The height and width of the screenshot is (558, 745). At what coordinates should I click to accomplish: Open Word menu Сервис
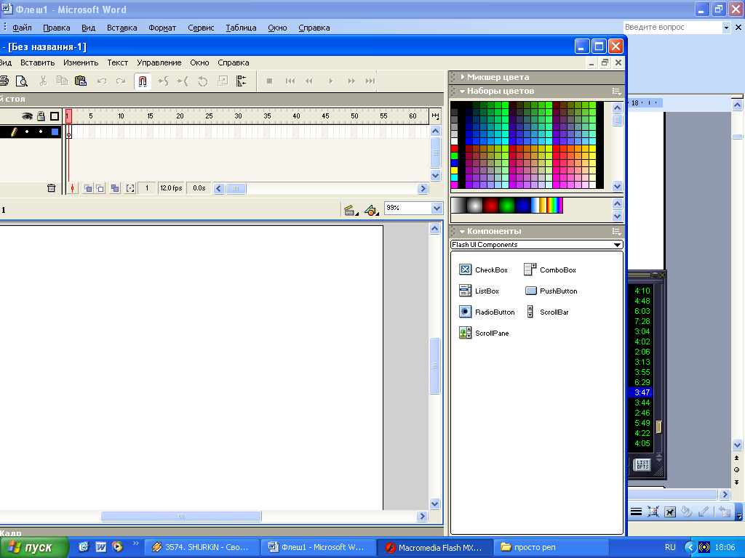[x=201, y=28]
